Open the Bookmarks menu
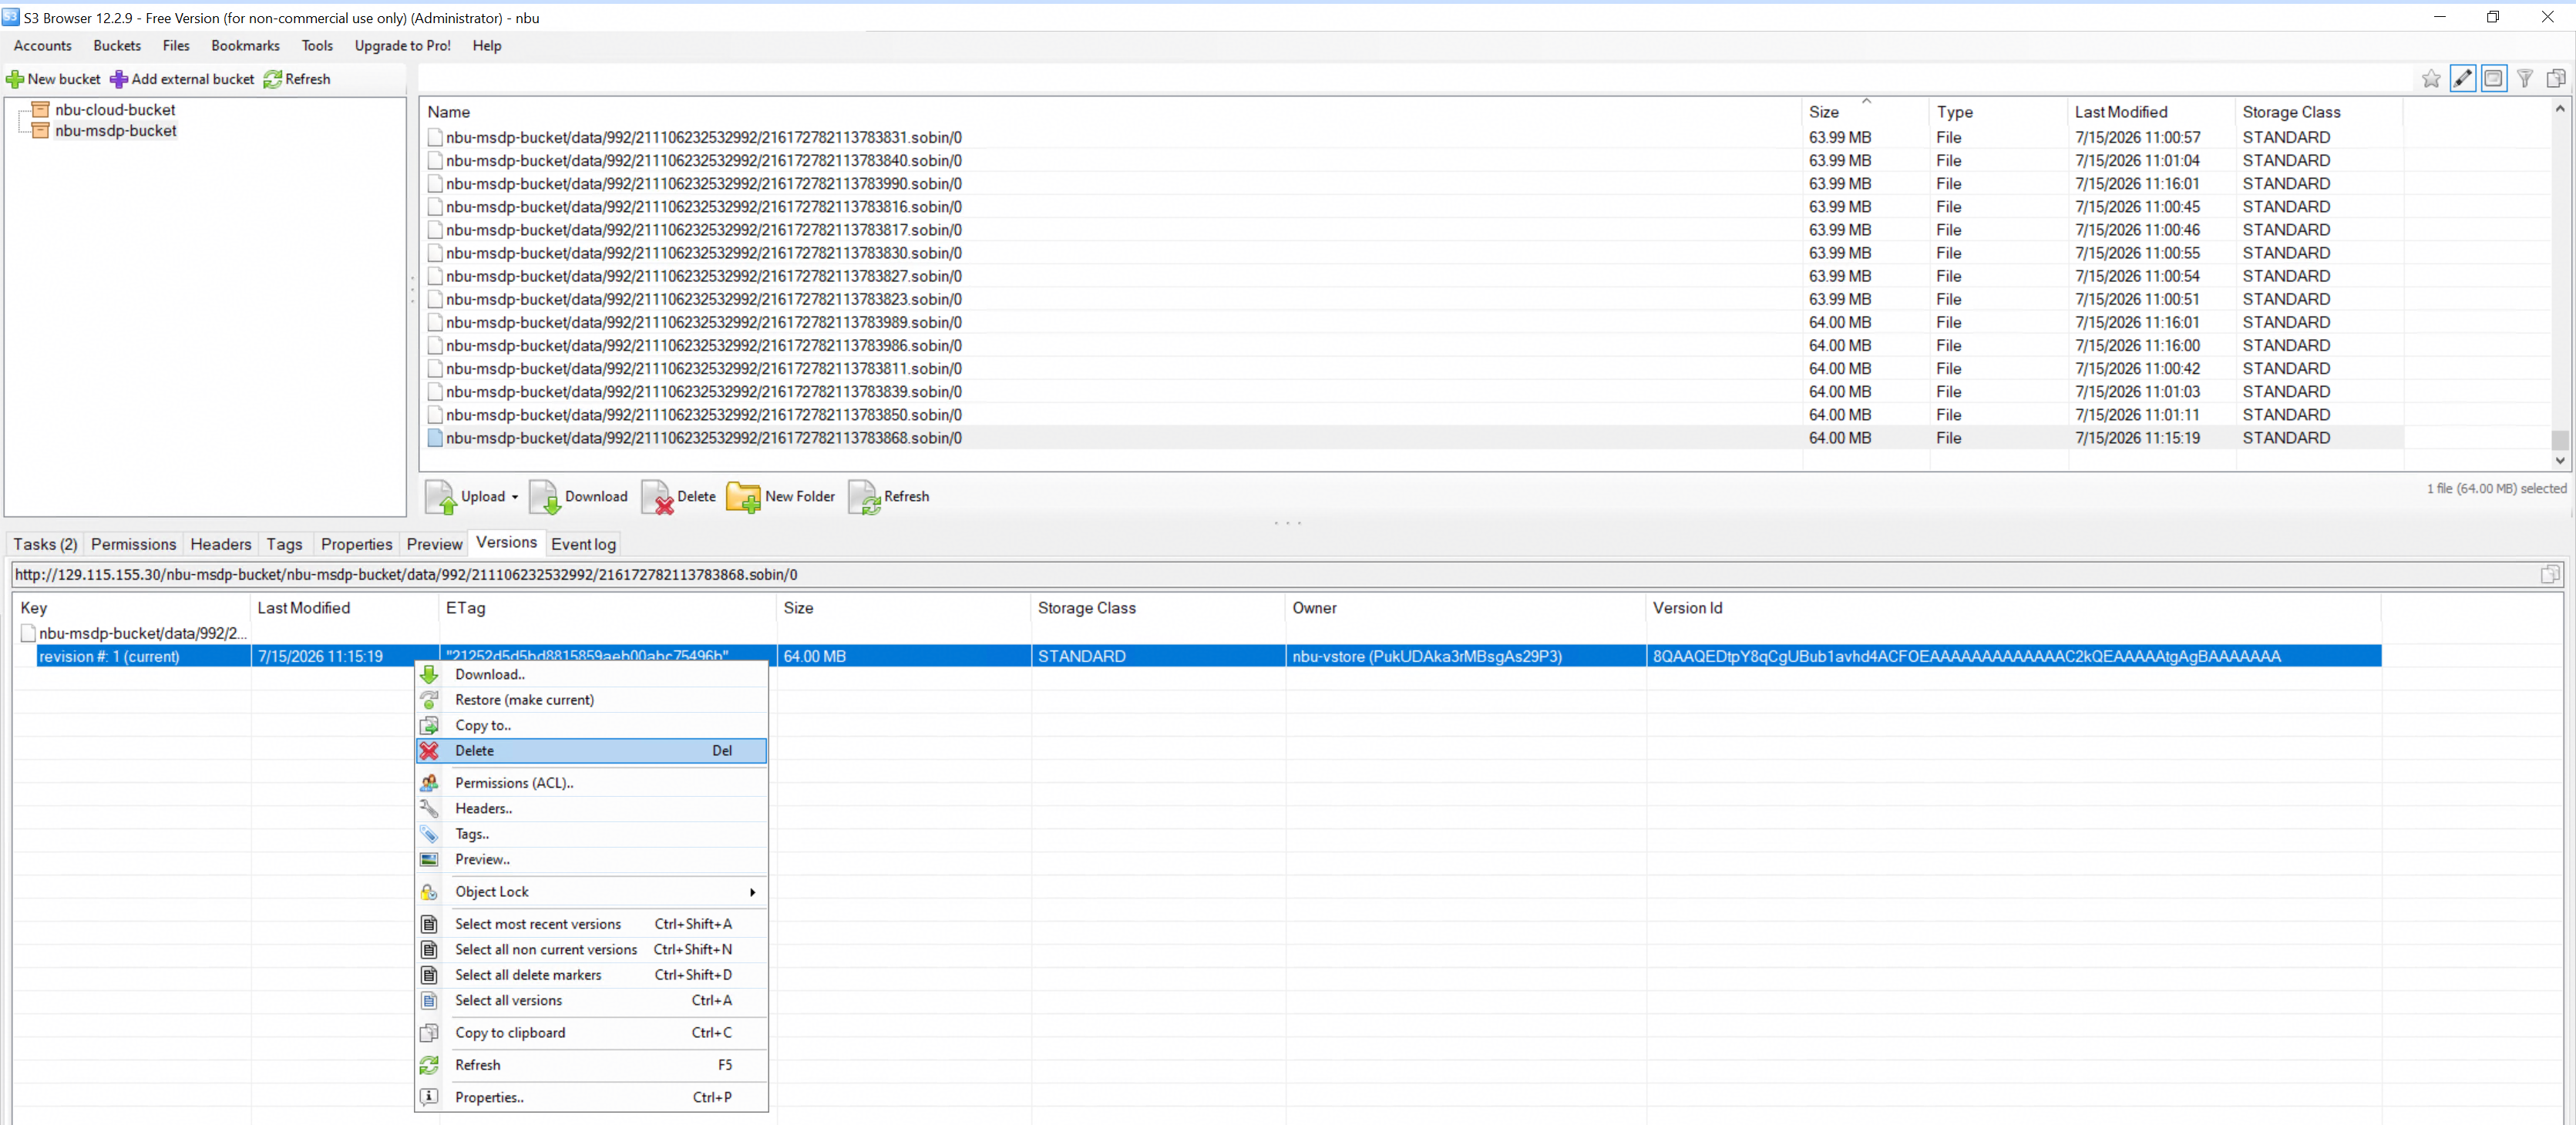This screenshot has height=1125, width=2576. point(245,46)
